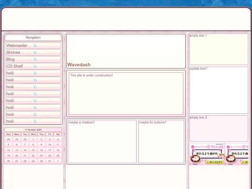252x189 pixels.
Task: Click the calendar header '11 October 2025'
Action: [x=33, y=130]
